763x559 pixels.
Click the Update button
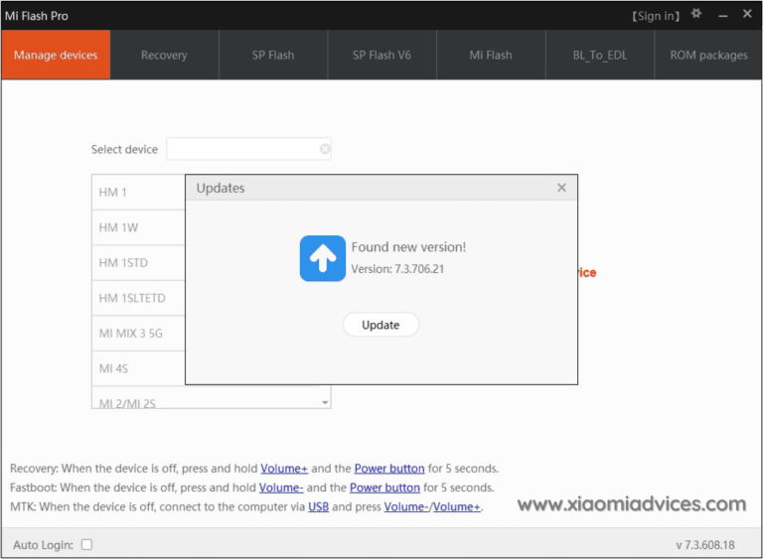tap(381, 325)
